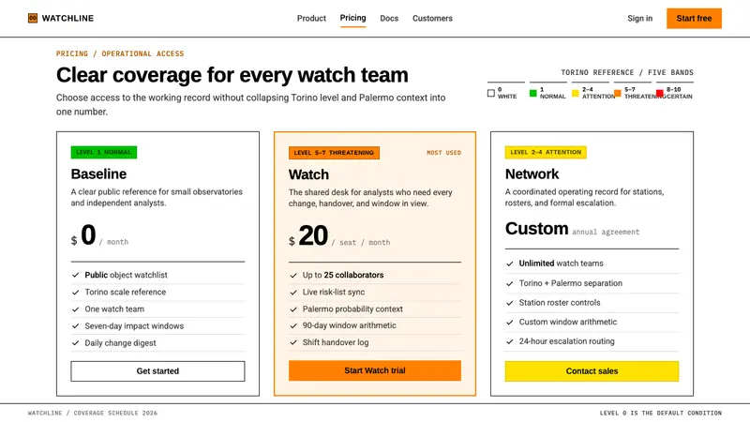Click the Torino Reference / Five Bands heading
Image resolution: width=750 pixels, height=422 pixels.
627,72
